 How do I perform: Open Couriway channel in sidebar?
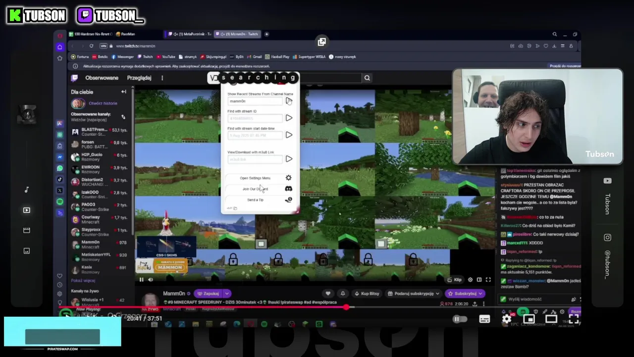pos(99,220)
